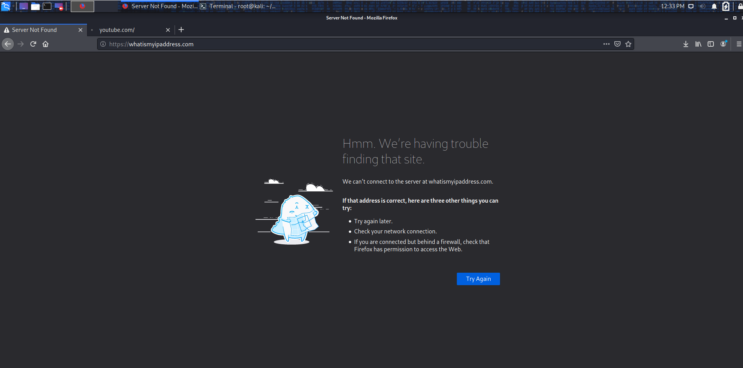The image size is (743, 368).
Task: Click the 'We can't connect to the server' text
Action: pyautogui.click(x=418, y=182)
